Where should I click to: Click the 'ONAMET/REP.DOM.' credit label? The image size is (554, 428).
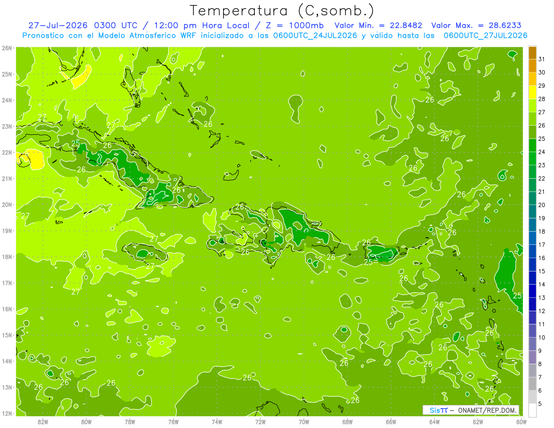click(488, 410)
